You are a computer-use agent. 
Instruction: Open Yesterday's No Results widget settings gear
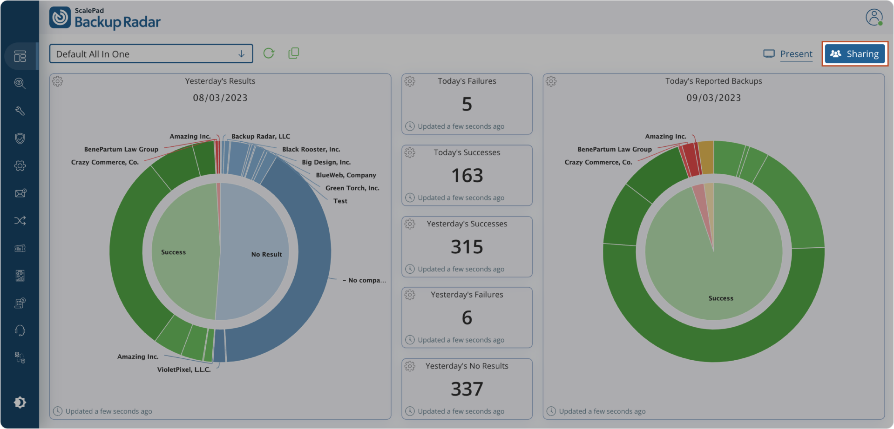410,366
